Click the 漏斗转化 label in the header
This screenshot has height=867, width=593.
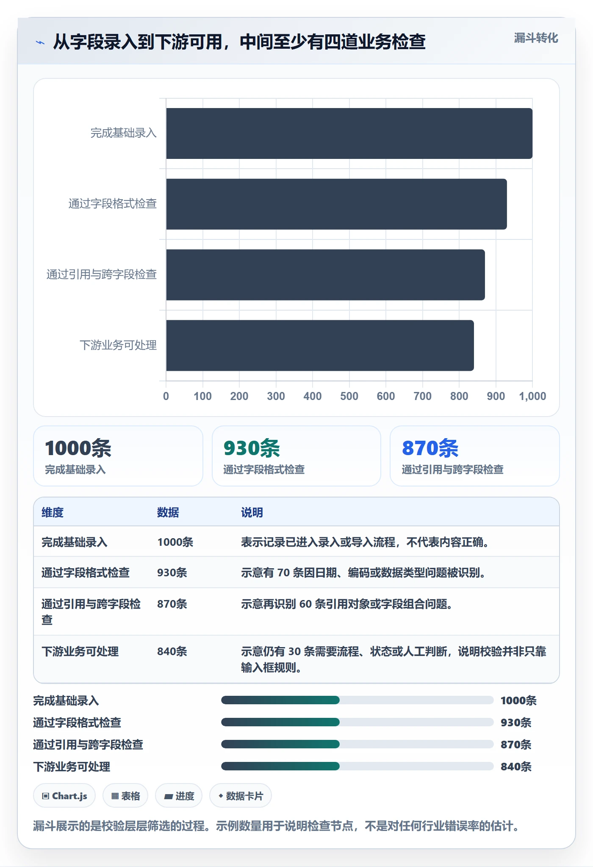[x=536, y=38]
